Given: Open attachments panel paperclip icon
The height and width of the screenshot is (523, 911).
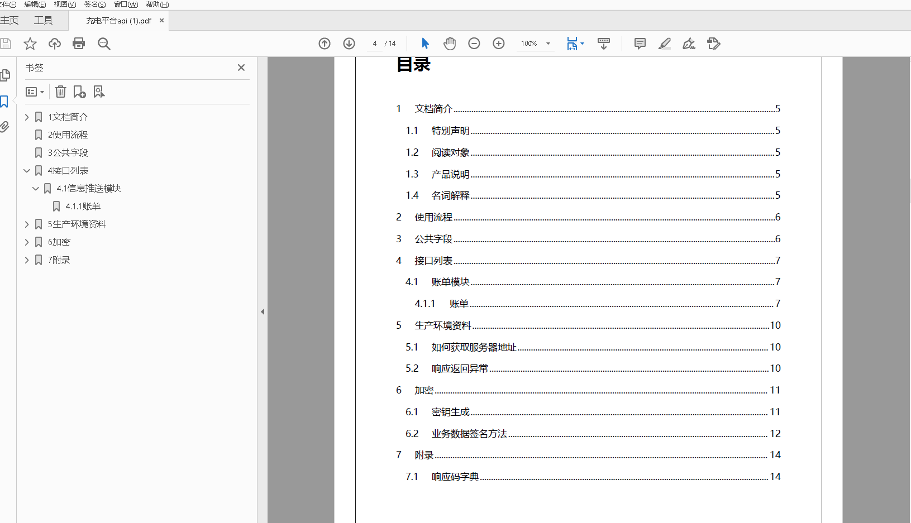Looking at the screenshot, I should click(5, 127).
